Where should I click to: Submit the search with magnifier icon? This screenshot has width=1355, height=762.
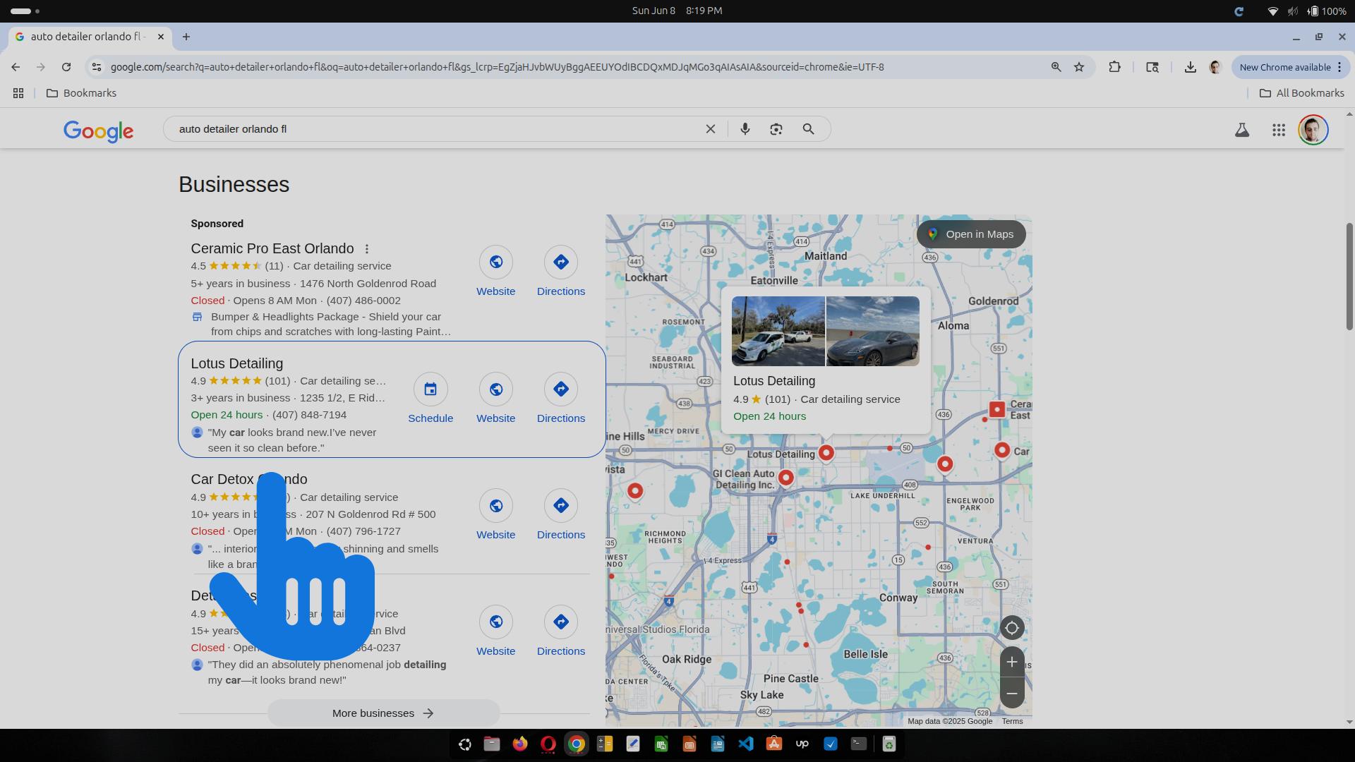(809, 129)
